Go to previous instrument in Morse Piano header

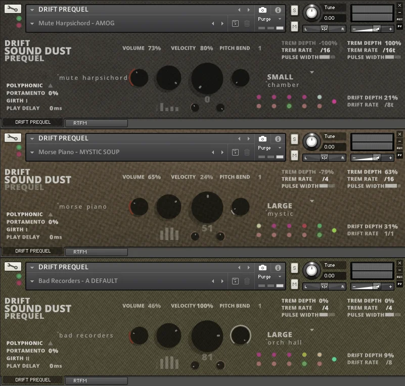coord(239,138)
